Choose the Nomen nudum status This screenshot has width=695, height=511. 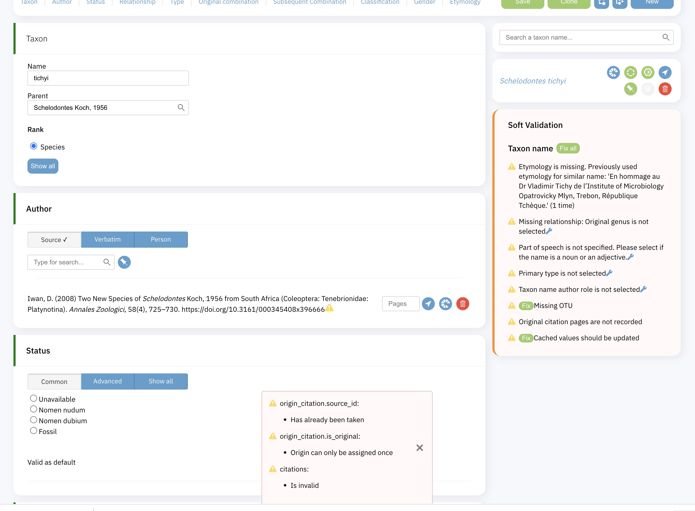(x=34, y=409)
